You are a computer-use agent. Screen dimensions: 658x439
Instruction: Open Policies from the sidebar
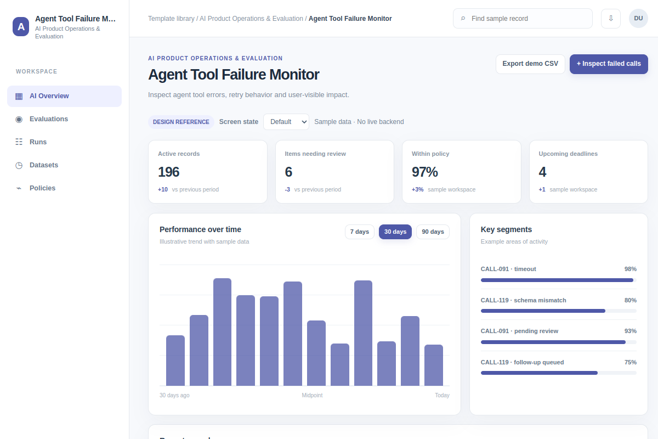(x=64, y=188)
